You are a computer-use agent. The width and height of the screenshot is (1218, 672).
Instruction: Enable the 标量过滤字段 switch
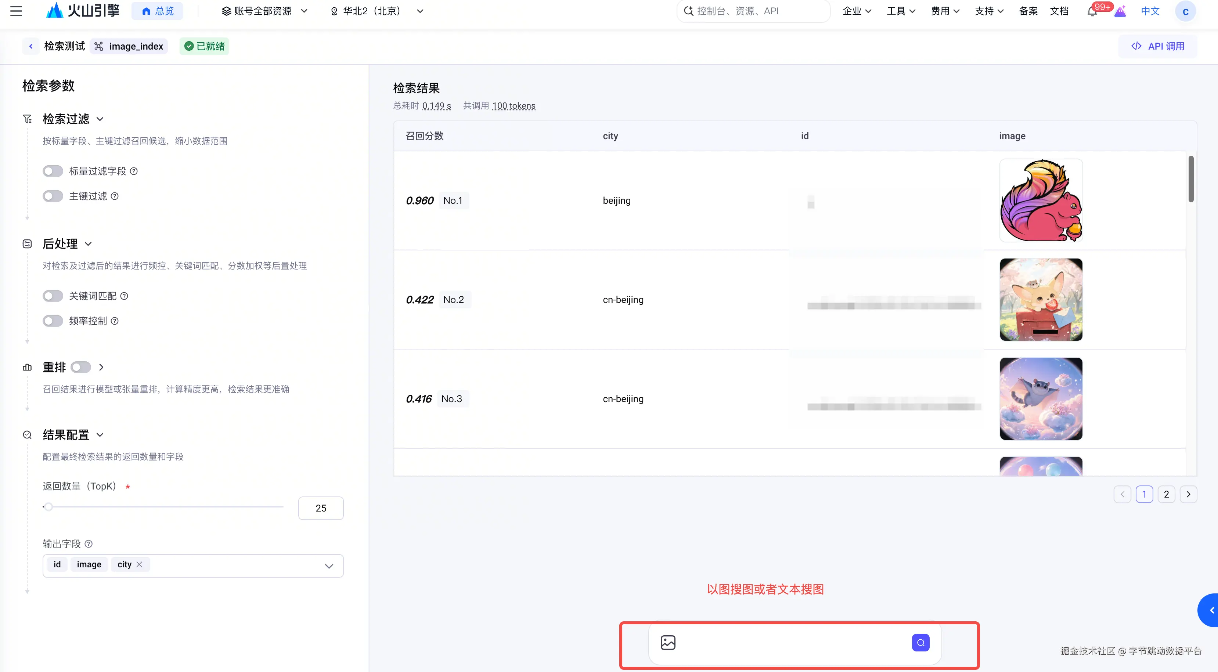tap(53, 171)
